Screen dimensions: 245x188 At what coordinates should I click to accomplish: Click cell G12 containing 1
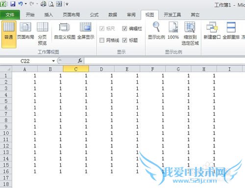point(178,146)
